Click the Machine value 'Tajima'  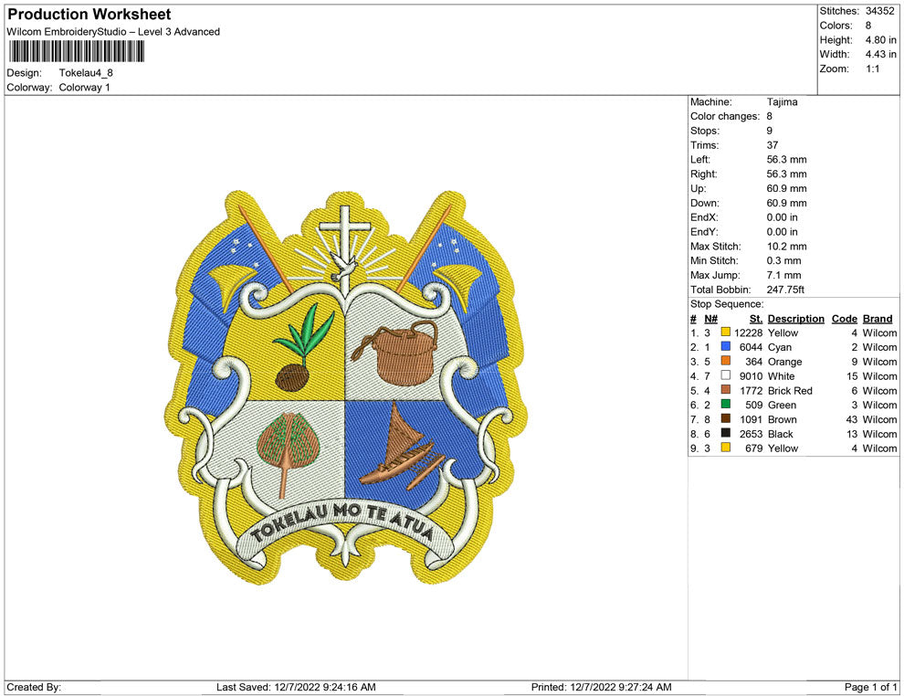click(782, 101)
